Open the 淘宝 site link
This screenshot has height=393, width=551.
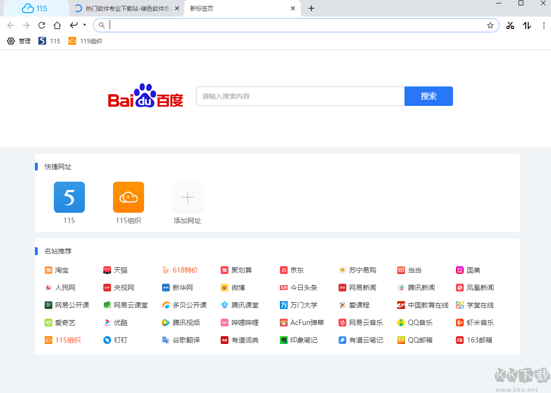point(57,270)
